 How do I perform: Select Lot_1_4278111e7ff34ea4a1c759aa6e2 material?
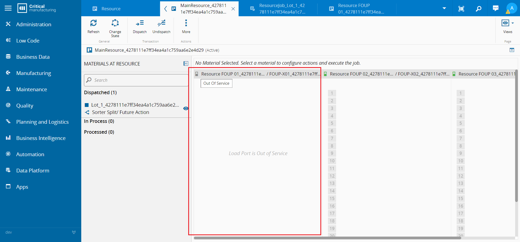135,105
